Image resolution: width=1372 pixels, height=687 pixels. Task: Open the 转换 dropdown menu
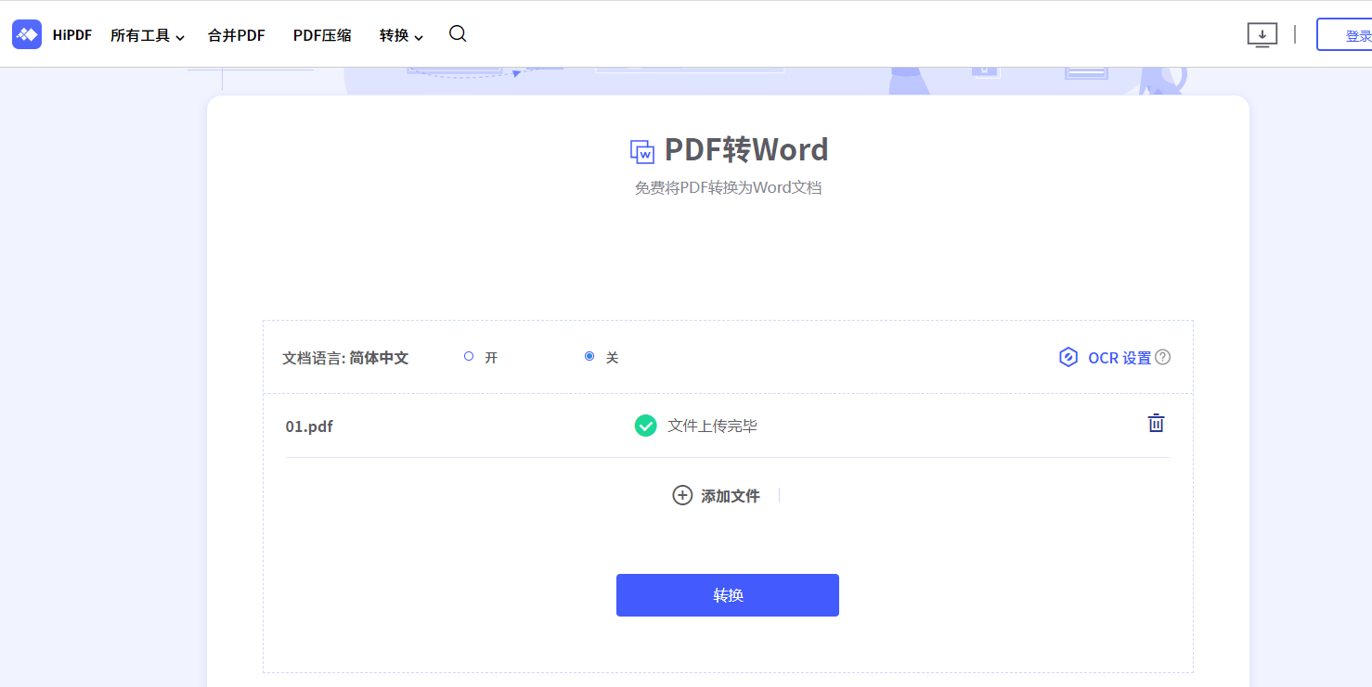point(399,34)
